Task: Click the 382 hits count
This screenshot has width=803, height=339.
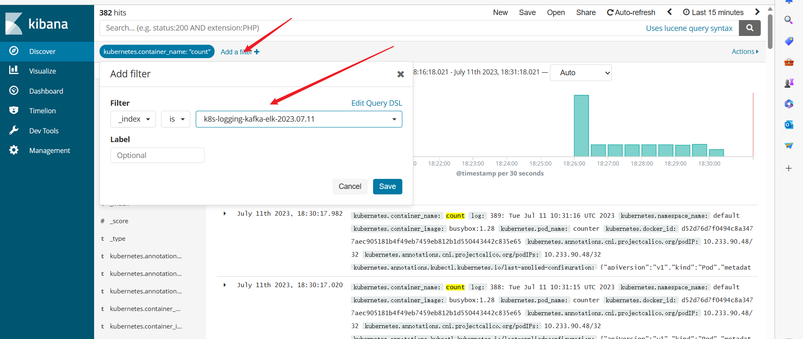Action: [113, 13]
